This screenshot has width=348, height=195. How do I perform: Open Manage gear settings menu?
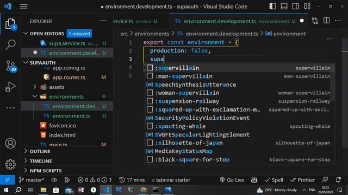click(10, 164)
